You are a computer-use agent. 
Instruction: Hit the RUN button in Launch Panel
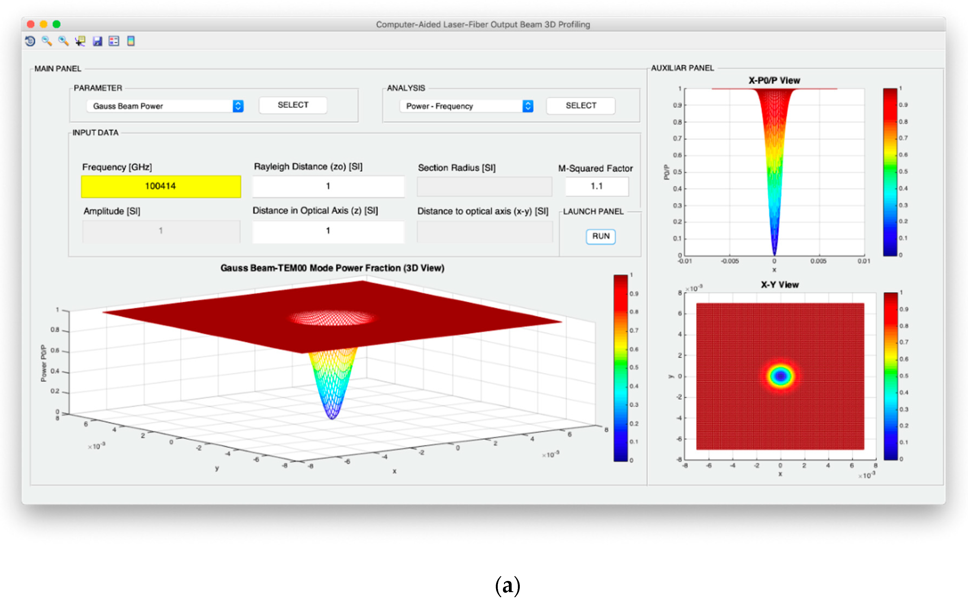click(600, 236)
